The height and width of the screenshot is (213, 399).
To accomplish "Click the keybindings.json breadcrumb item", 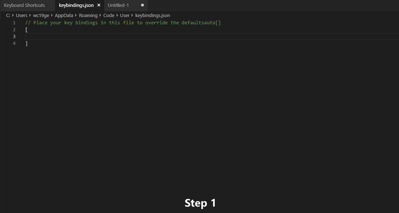I will 152,16.
